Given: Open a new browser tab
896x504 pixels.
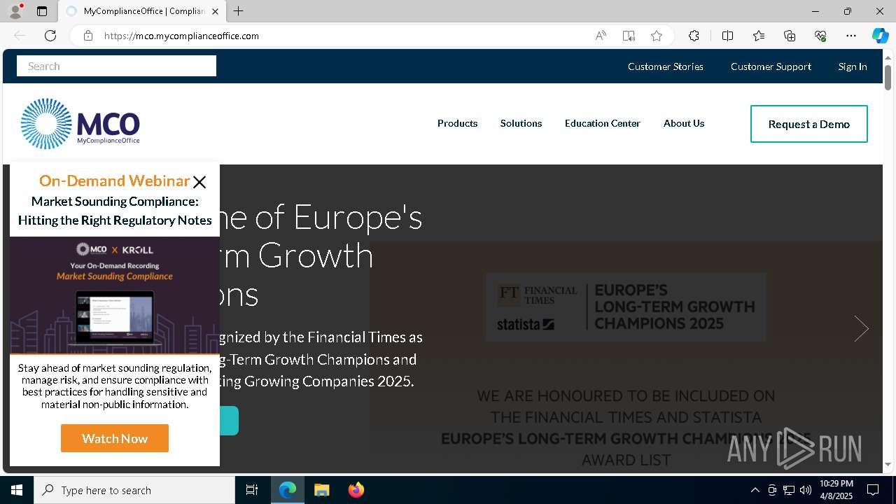Looking at the screenshot, I should click(x=239, y=11).
